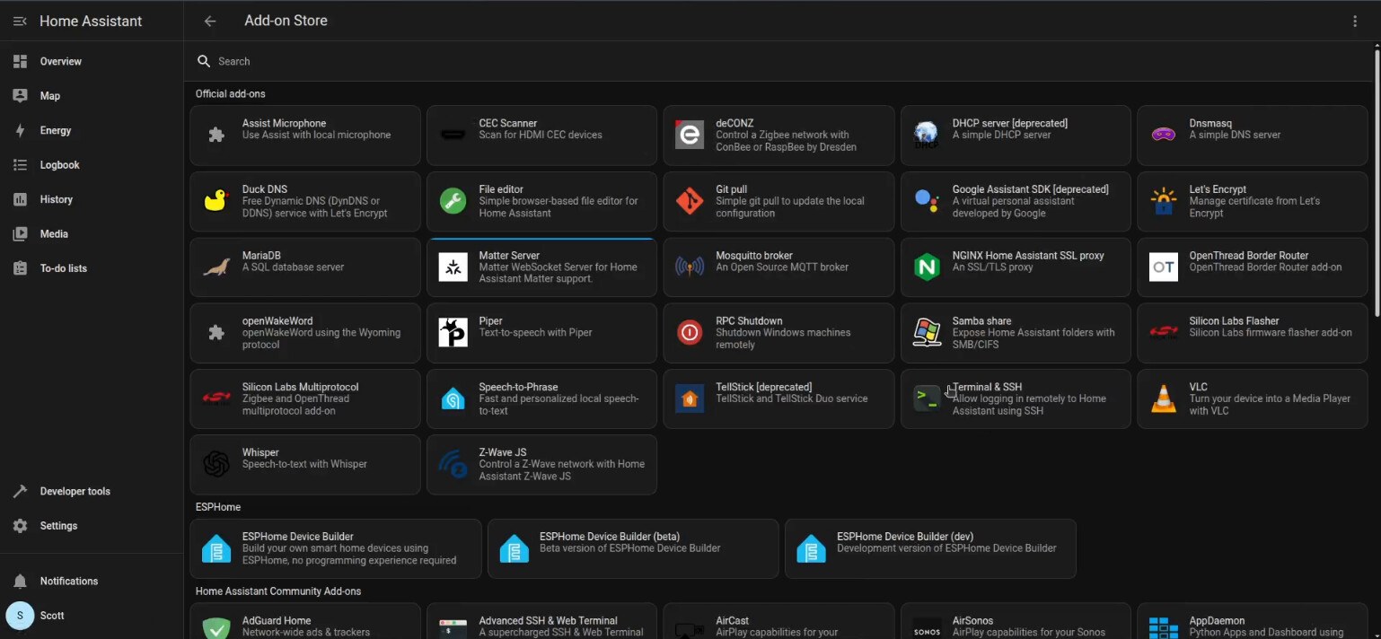Open the three-dot overflow menu

click(x=1355, y=22)
